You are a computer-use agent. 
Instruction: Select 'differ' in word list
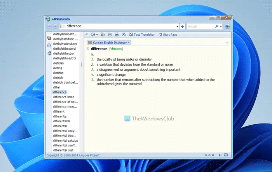pos(56,87)
